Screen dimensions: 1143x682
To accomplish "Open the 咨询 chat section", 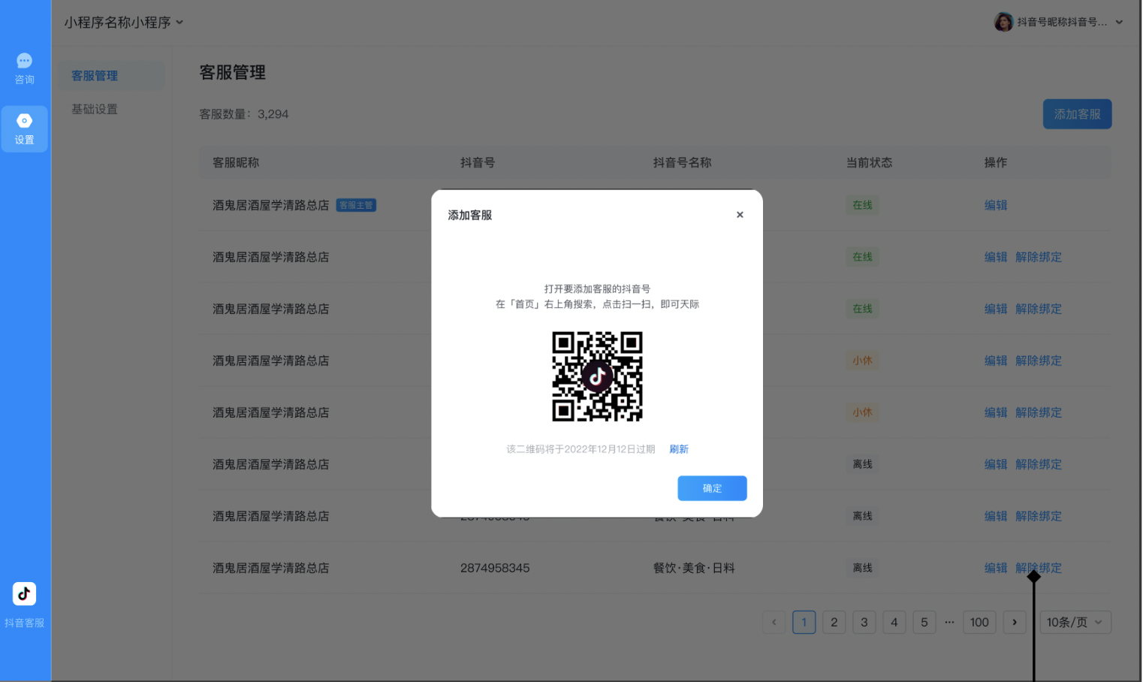I will coord(24,68).
